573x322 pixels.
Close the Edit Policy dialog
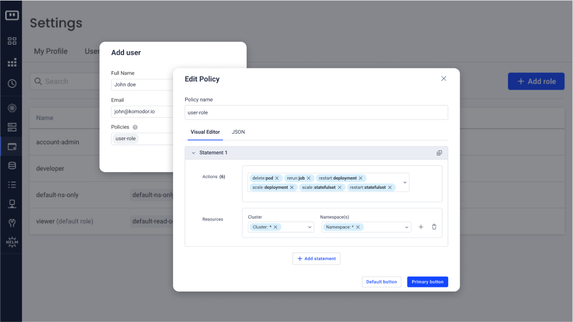click(444, 79)
